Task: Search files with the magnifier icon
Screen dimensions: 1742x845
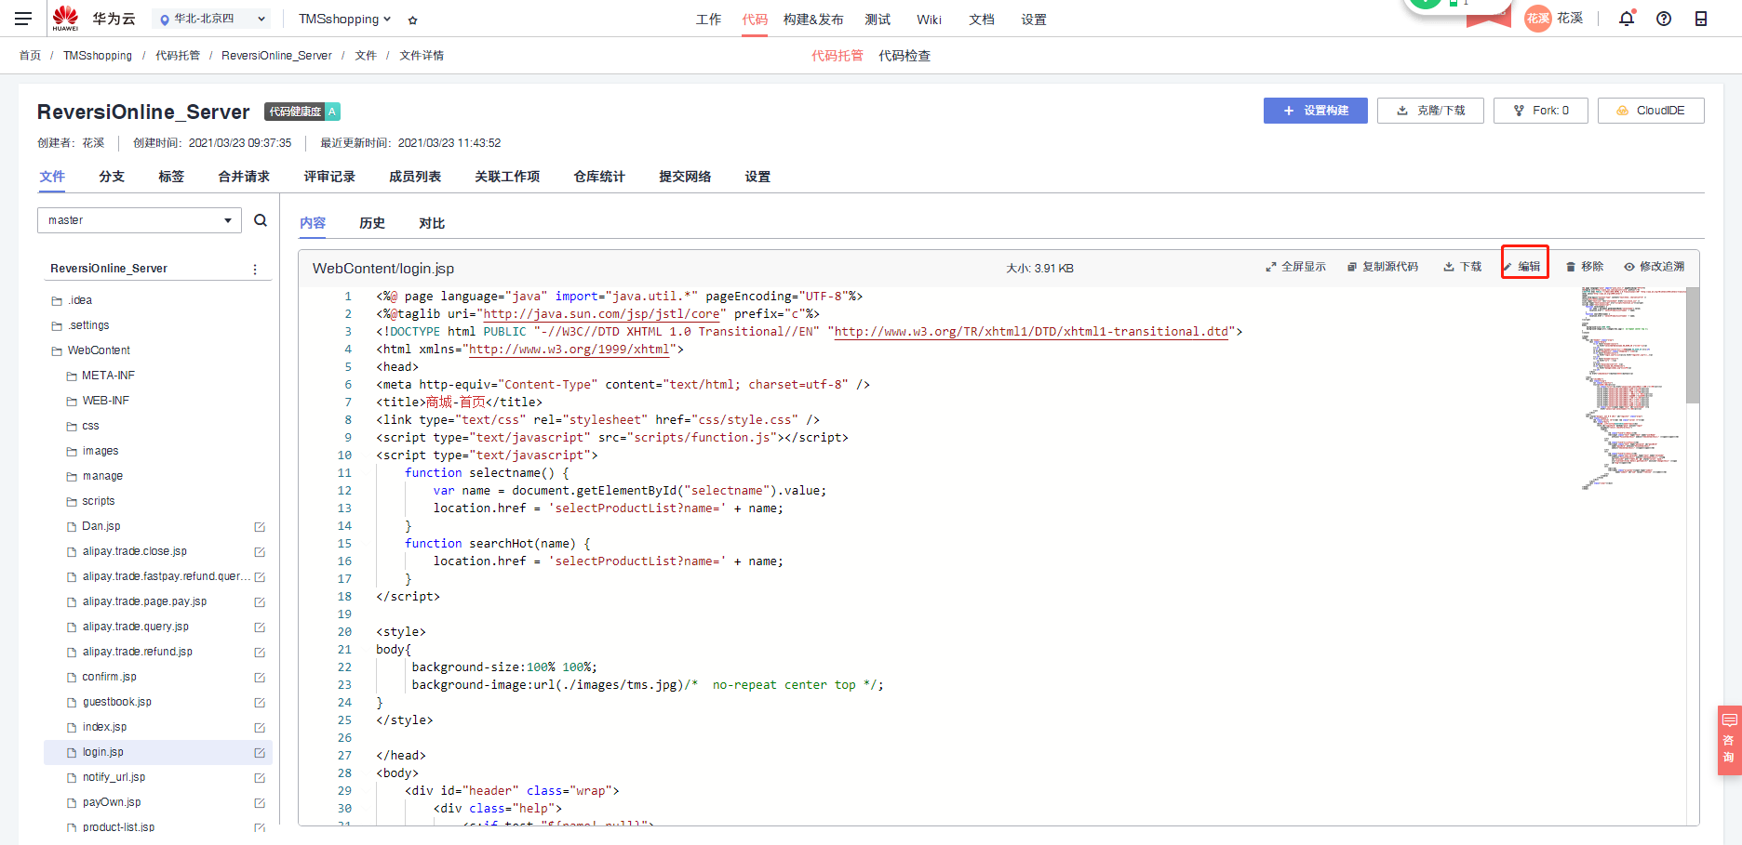Action: pyautogui.click(x=261, y=220)
